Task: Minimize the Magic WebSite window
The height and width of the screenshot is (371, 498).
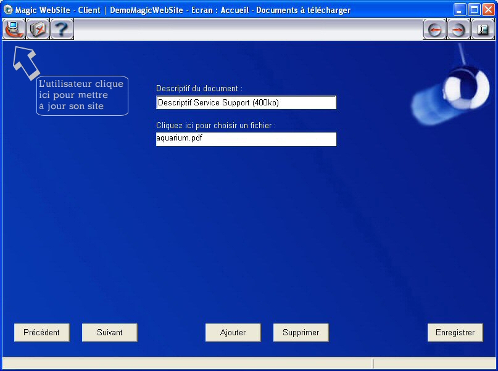Action: coord(460,10)
